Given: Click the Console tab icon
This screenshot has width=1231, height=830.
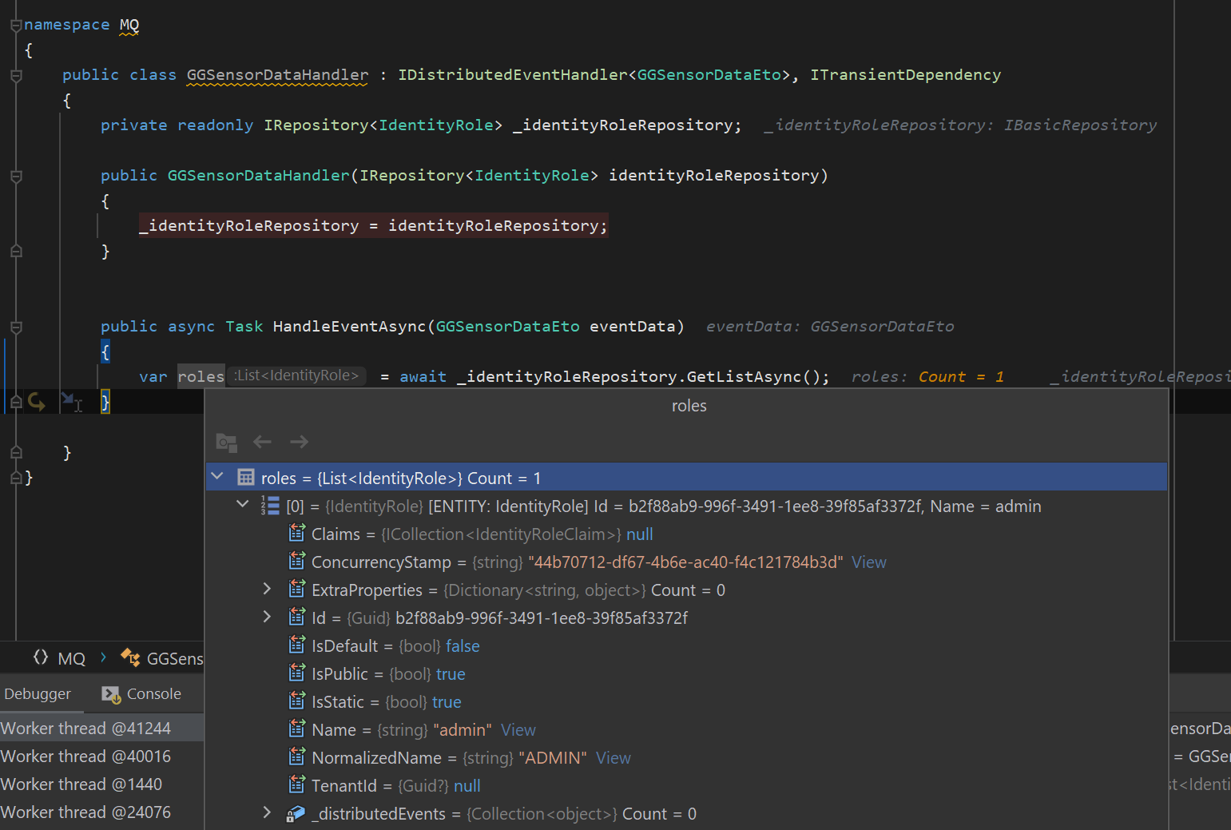Looking at the screenshot, I should 111,694.
